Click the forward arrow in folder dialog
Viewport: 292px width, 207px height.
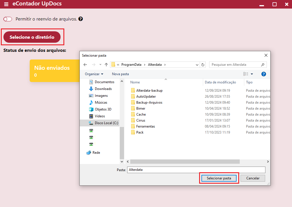tap(93, 65)
